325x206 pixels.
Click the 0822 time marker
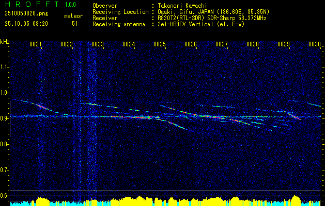tap(67, 44)
